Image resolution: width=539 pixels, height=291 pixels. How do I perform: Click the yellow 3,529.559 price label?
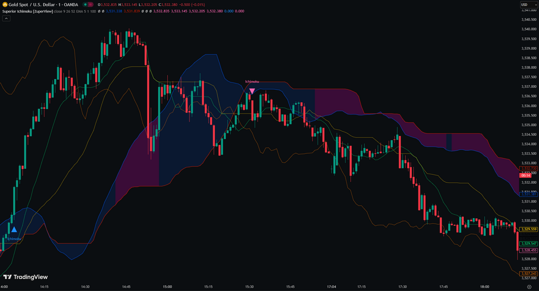click(528, 229)
